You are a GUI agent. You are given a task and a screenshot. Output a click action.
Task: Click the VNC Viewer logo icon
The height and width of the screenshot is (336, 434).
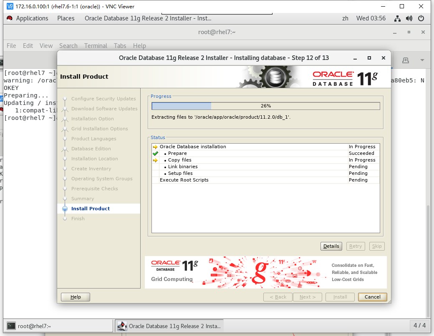click(x=10, y=6)
